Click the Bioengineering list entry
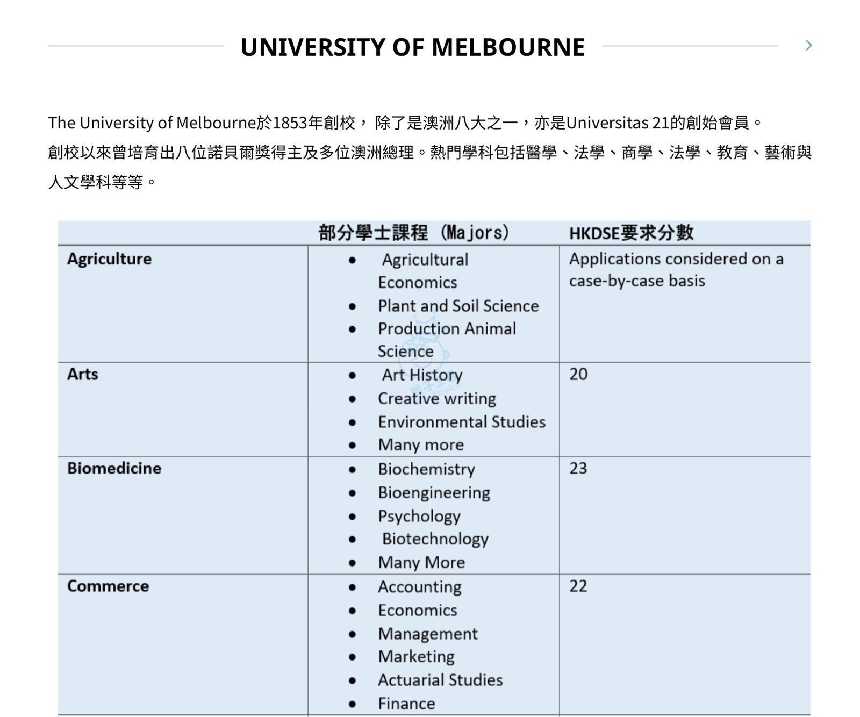860x717 pixels. click(x=434, y=492)
